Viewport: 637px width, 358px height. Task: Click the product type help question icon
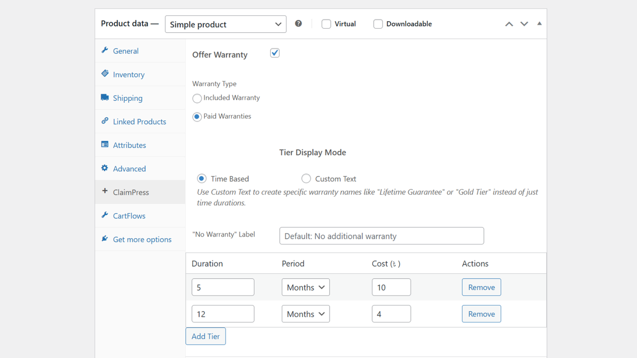pyautogui.click(x=298, y=24)
